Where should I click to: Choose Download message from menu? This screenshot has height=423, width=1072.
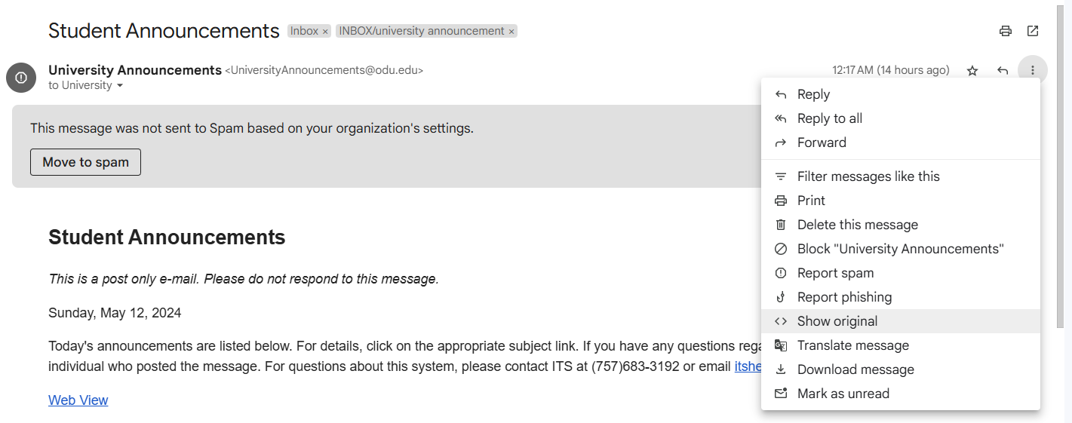(855, 369)
